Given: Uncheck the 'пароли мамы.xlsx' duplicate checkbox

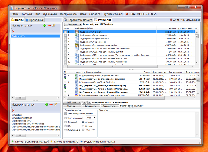Looking at the screenshot, I should pyautogui.click(x=65, y=79).
